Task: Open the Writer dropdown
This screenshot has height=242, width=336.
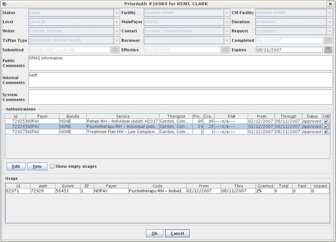Action: (117, 31)
